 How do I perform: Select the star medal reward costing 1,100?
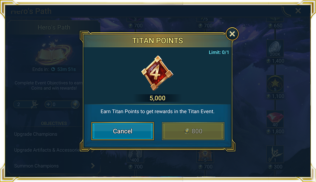(x=275, y=84)
